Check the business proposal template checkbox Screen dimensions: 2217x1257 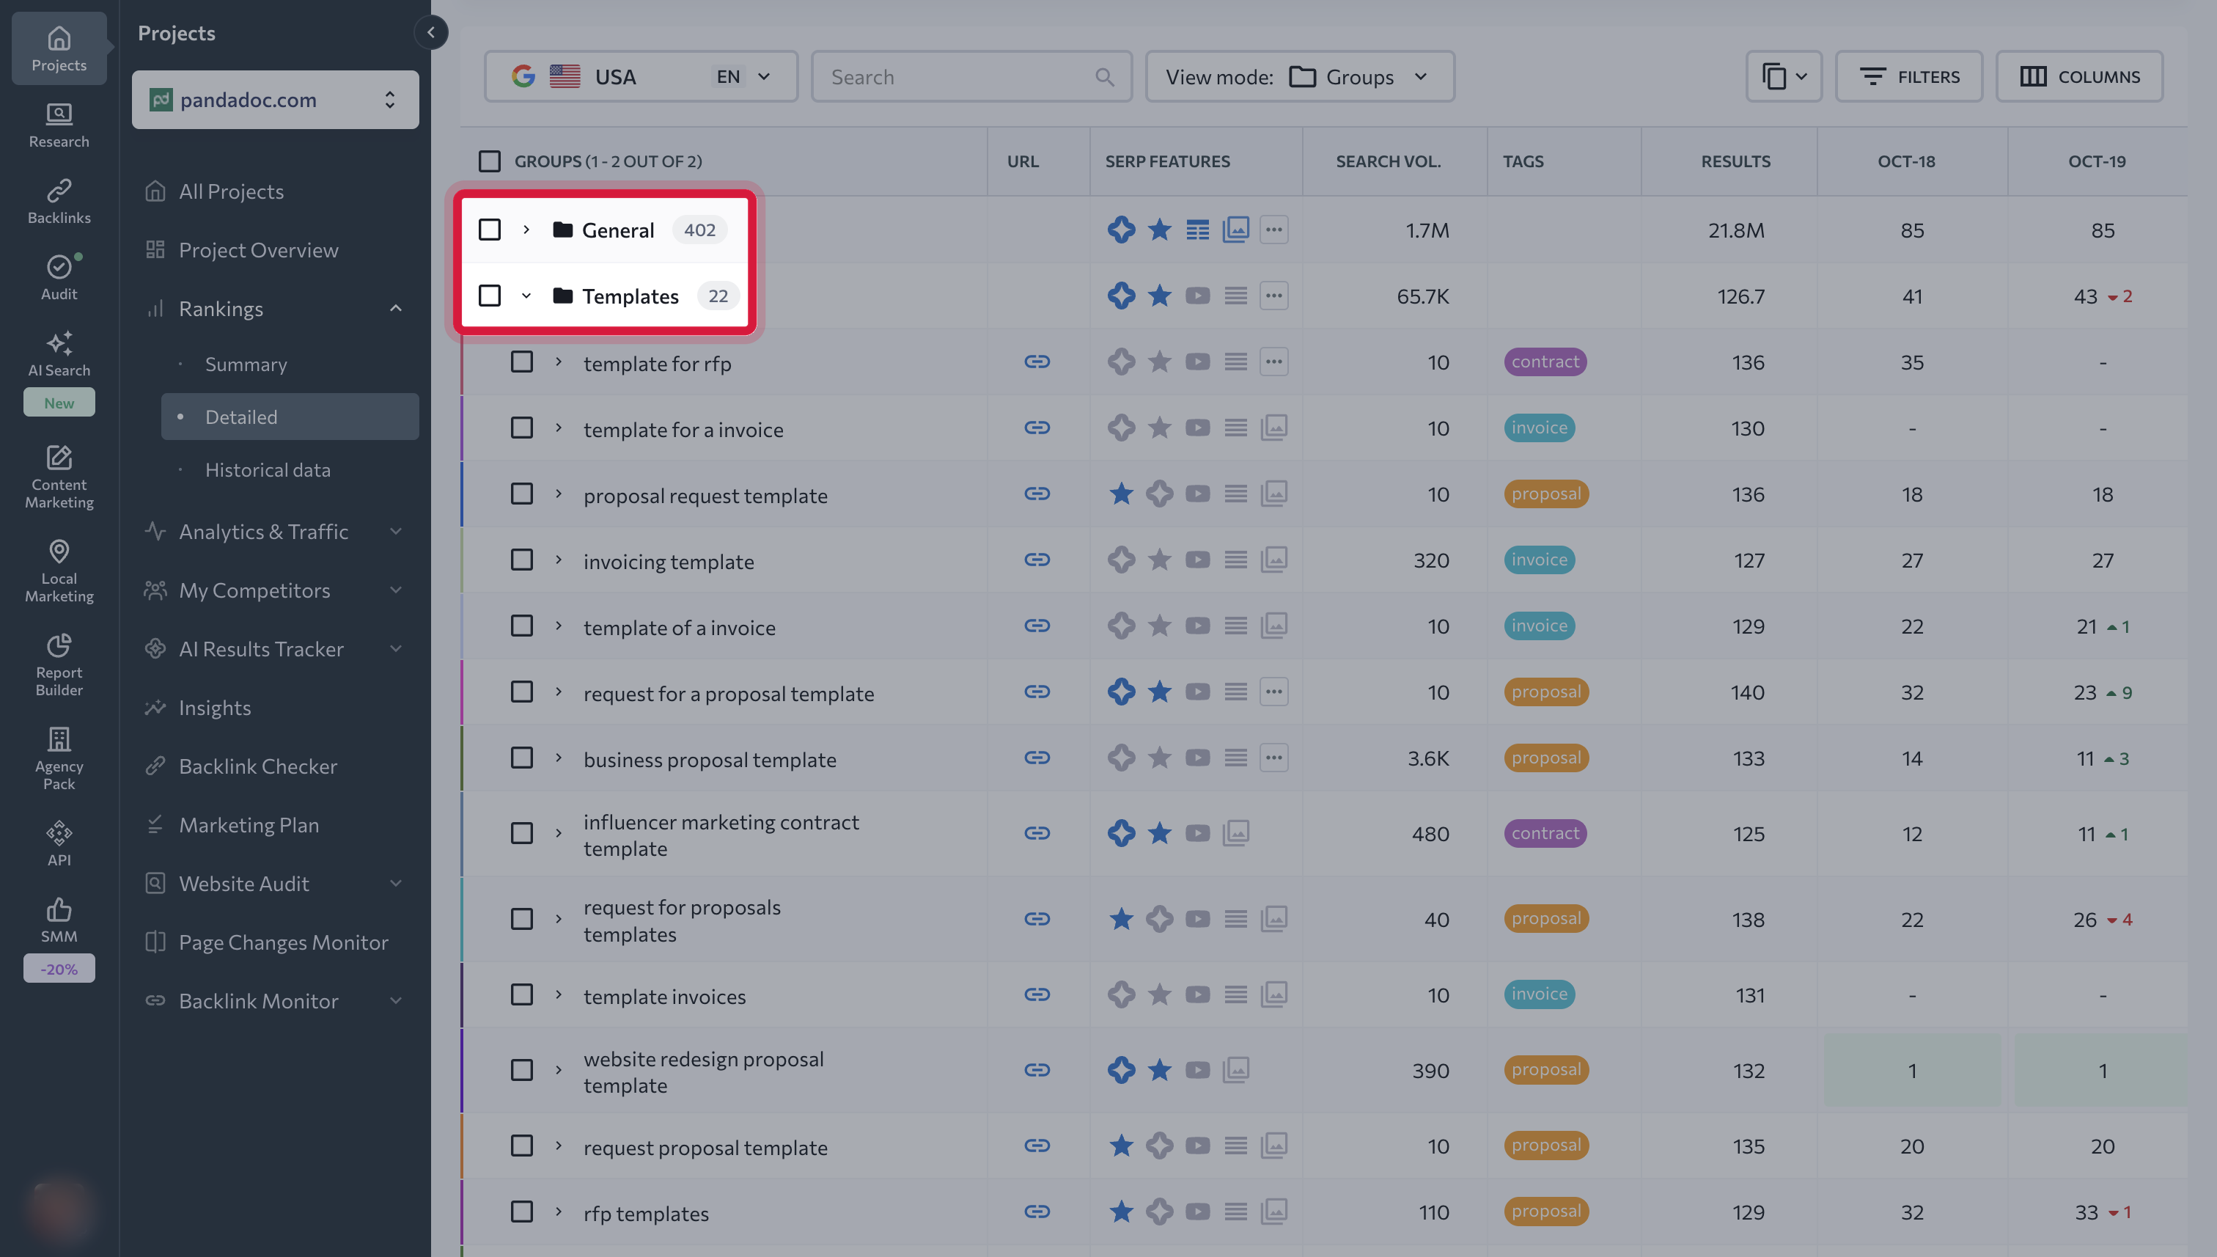click(521, 757)
